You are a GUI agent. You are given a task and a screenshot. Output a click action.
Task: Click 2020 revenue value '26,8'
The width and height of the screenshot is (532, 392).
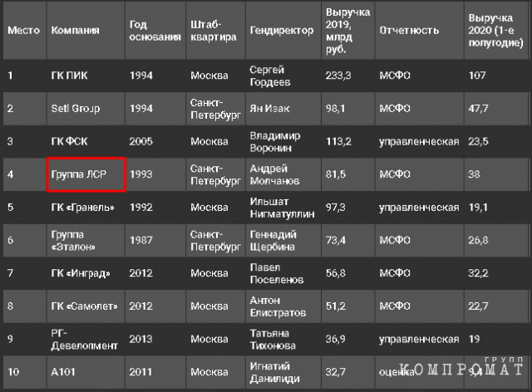(479, 240)
